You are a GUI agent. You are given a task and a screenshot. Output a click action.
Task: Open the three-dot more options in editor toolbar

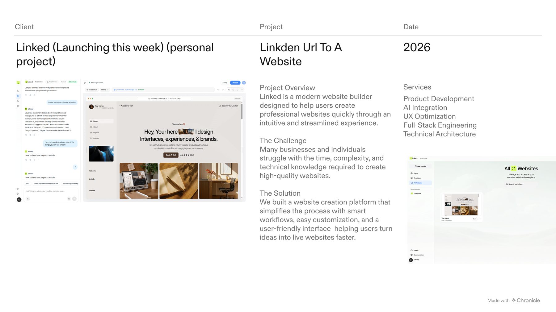pyautogui.click(x=242, y=90)
